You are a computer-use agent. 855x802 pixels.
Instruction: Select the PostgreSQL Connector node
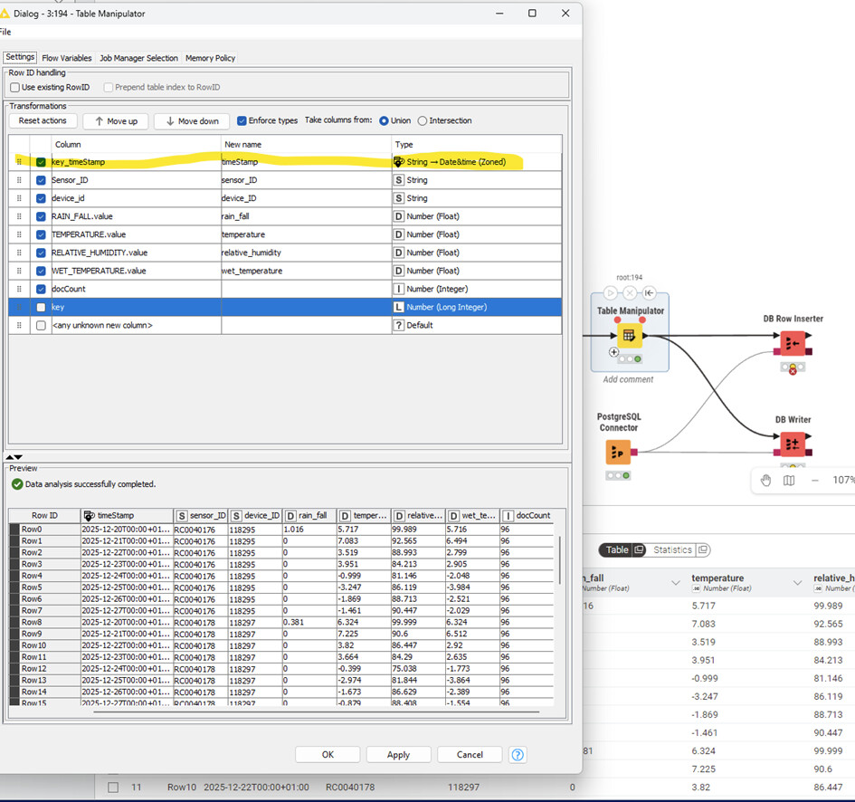618,451
